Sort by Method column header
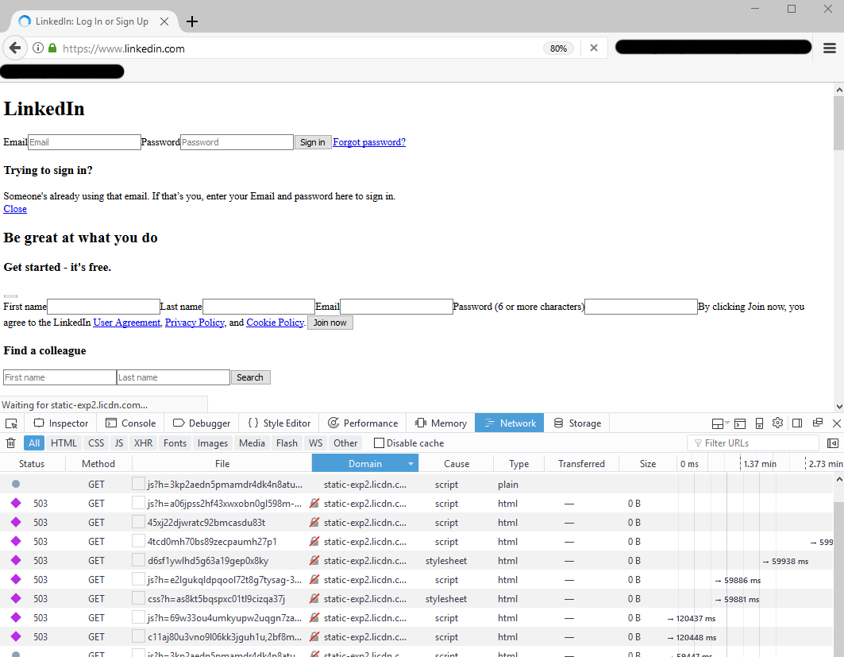 click(98, 464)
